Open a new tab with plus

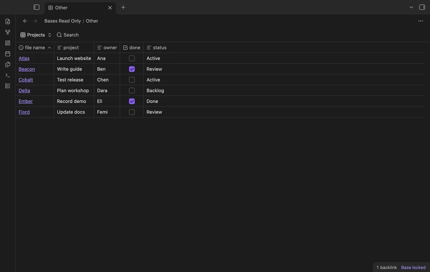[123, 7]
